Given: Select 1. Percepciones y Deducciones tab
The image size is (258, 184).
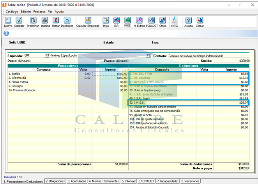Looking at the screenshot, I should click(x=23, y=182).
